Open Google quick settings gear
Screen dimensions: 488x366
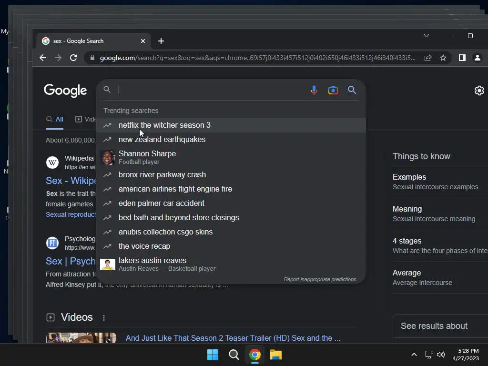pyautogui.click(x=479, y=90)
